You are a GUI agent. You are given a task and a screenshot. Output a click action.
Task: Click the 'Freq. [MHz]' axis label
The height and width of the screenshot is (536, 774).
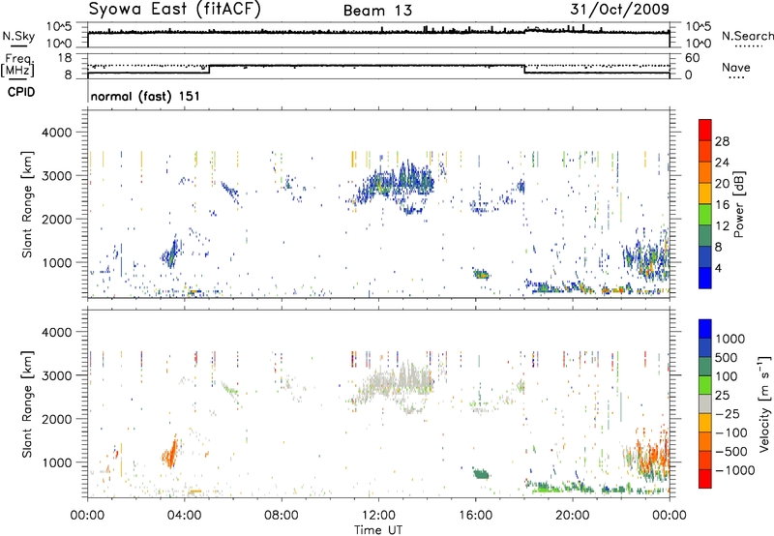[18, 66]
